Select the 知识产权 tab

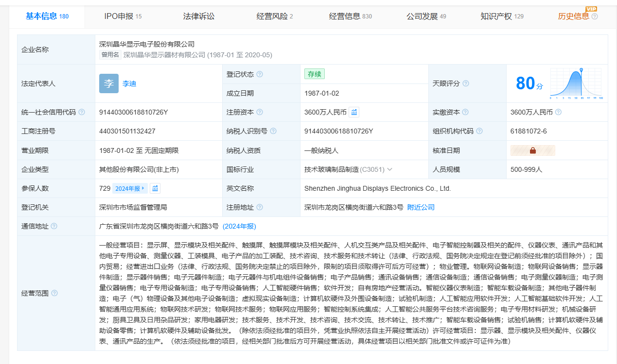tap(502, 17)
